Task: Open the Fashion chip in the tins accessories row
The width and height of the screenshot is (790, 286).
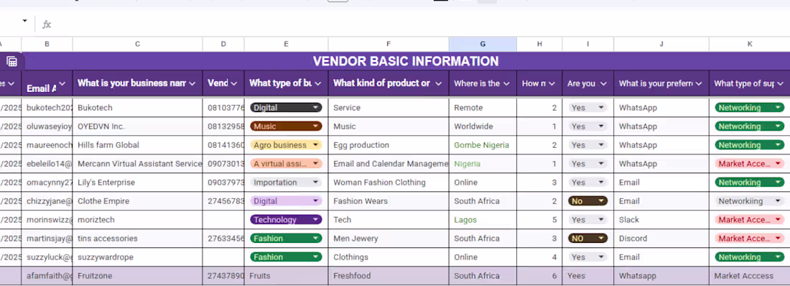Action: pyautogui.click(x=286, y=239)
